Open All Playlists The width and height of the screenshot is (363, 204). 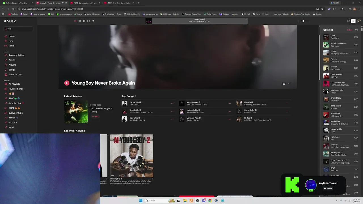[14, 84]
